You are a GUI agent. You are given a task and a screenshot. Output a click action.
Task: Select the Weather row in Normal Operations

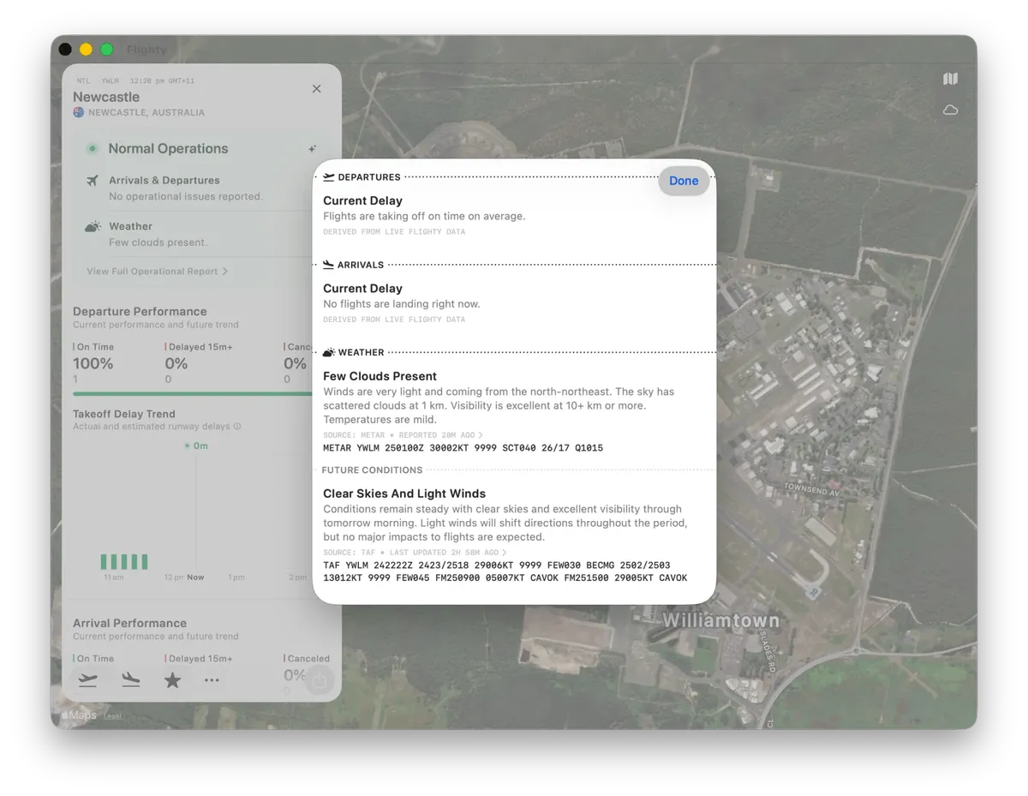[194, 234]
